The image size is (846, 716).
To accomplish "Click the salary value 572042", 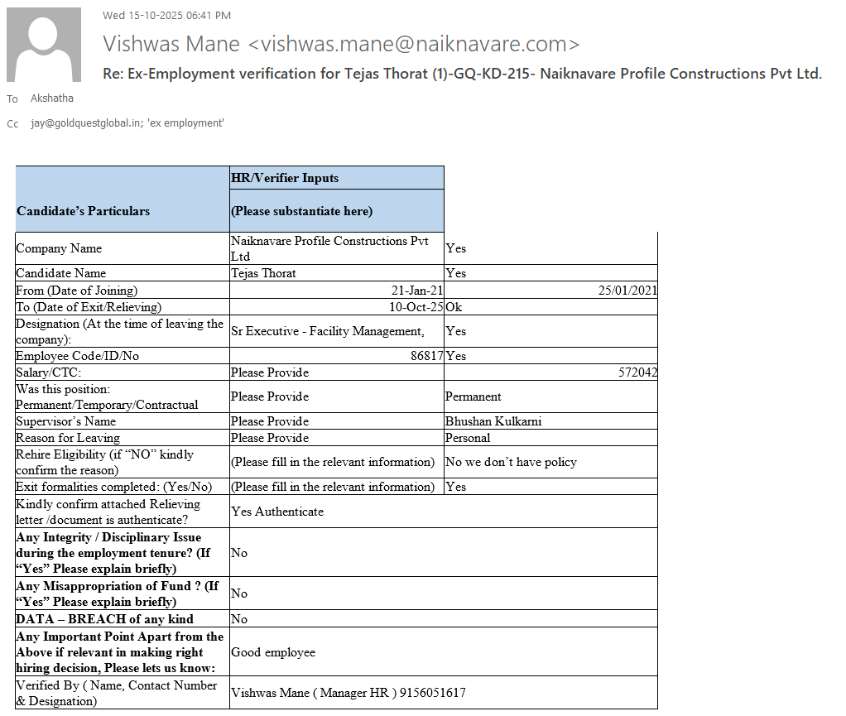I will pos(550,372).
